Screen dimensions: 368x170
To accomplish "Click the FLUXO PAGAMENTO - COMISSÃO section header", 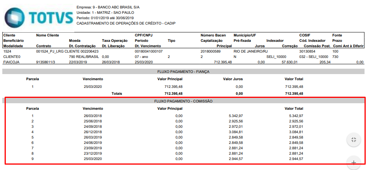I will click(x=183, y=101).
